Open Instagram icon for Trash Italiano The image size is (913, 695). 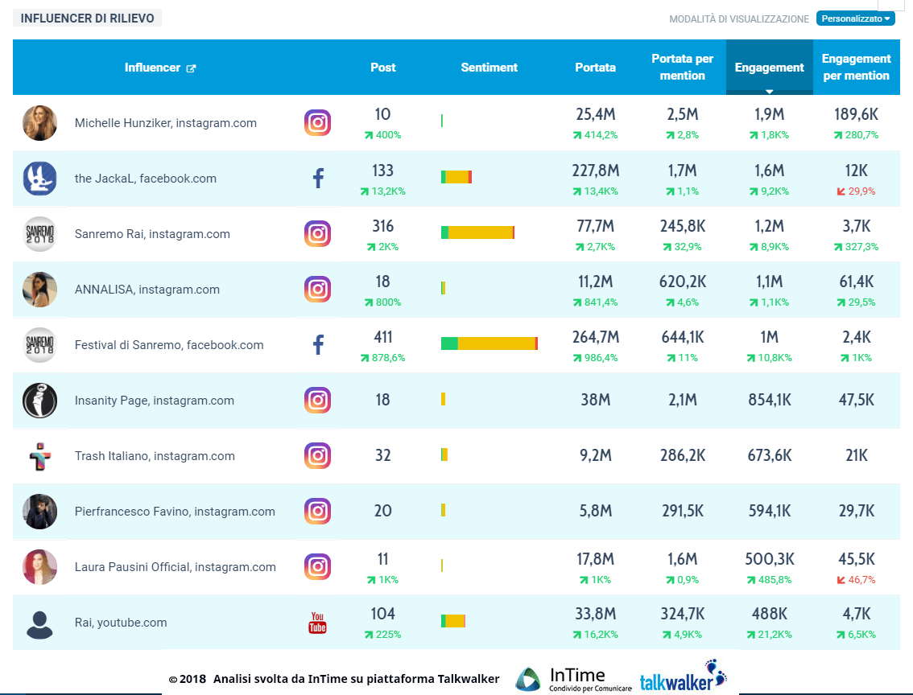317,455
